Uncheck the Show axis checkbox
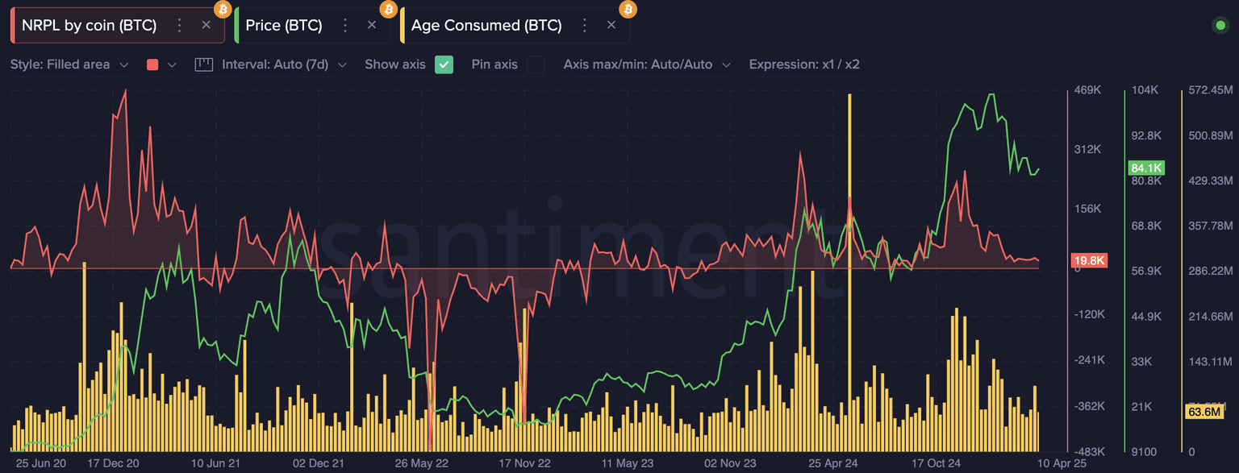Viewport: 1239px width, 473px height. 444,64
